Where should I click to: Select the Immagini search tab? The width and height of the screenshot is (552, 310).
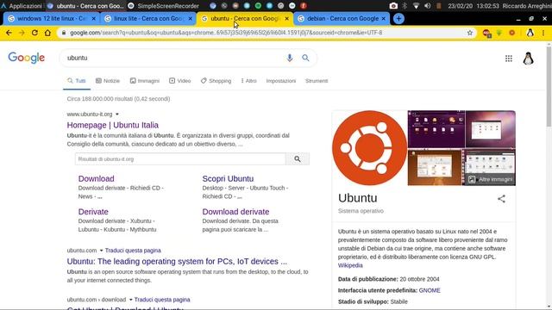145,81
